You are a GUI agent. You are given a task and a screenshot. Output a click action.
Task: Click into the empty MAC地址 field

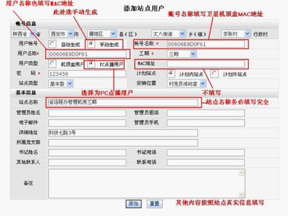206,64
